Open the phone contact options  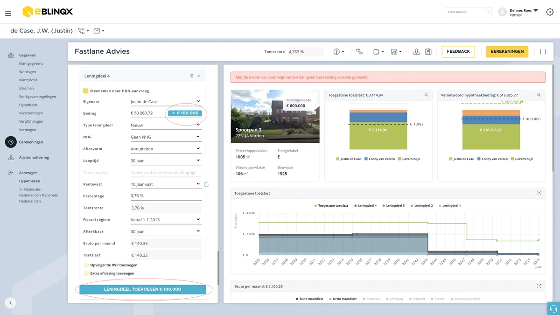[84, 31]
